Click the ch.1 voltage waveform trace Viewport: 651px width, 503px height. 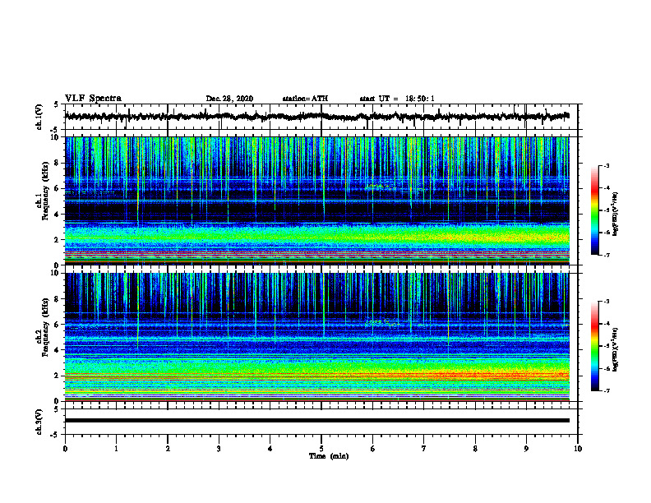click(x=316, y=117)
